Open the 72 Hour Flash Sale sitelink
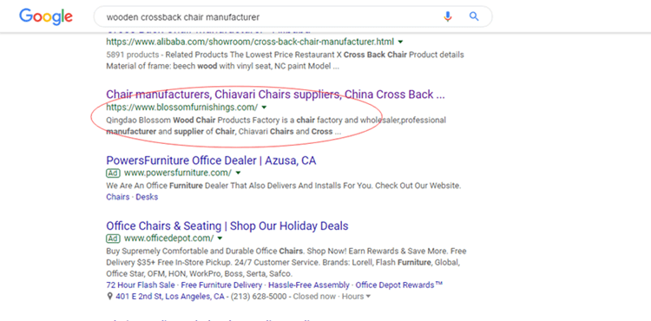 pos(141,285)
